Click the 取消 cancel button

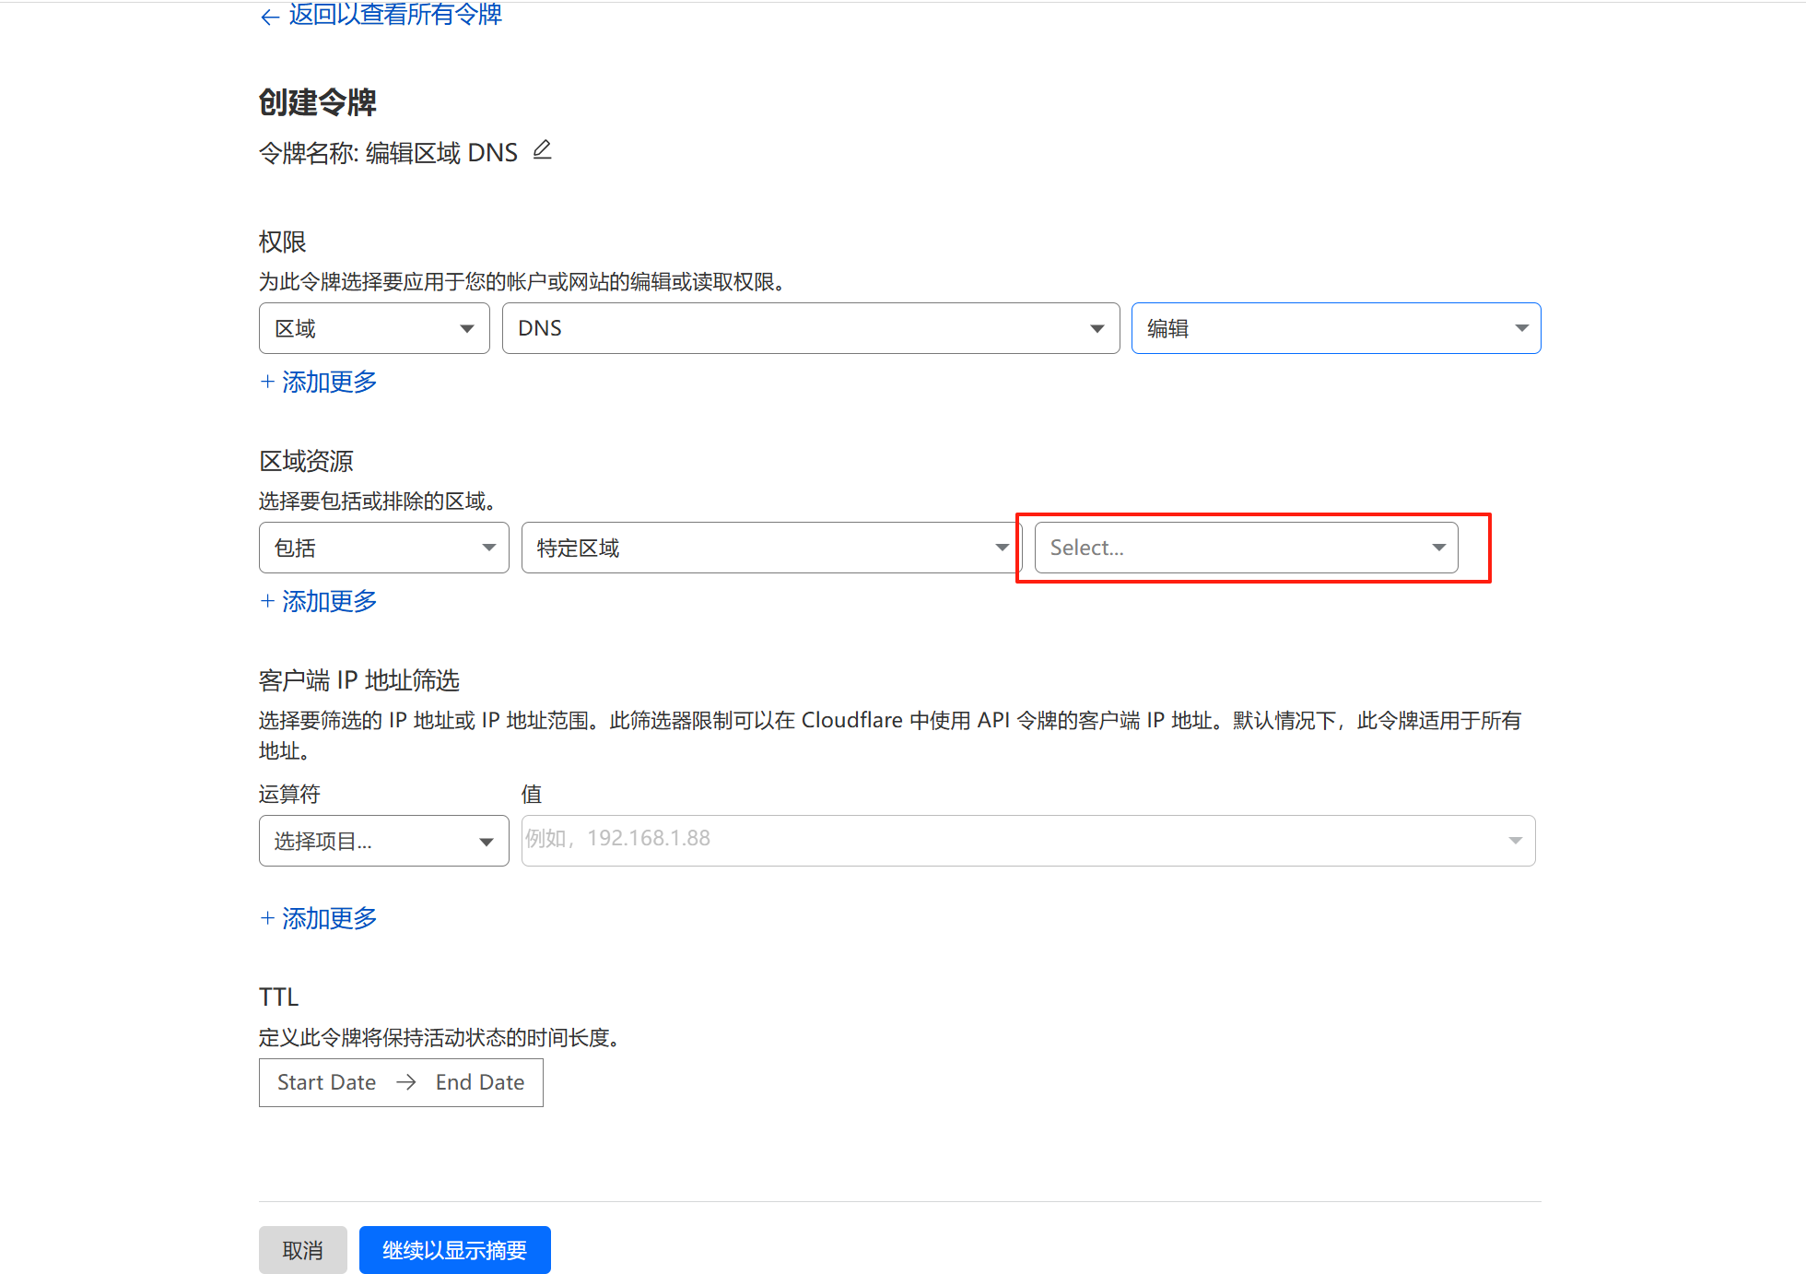click(x=303, y=1250)
